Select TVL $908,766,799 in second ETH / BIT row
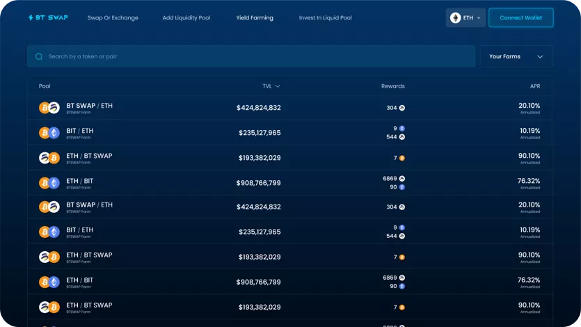 tap(259, 282)
